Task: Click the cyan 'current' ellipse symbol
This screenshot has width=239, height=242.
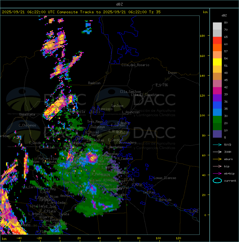Action: [217, 180]
